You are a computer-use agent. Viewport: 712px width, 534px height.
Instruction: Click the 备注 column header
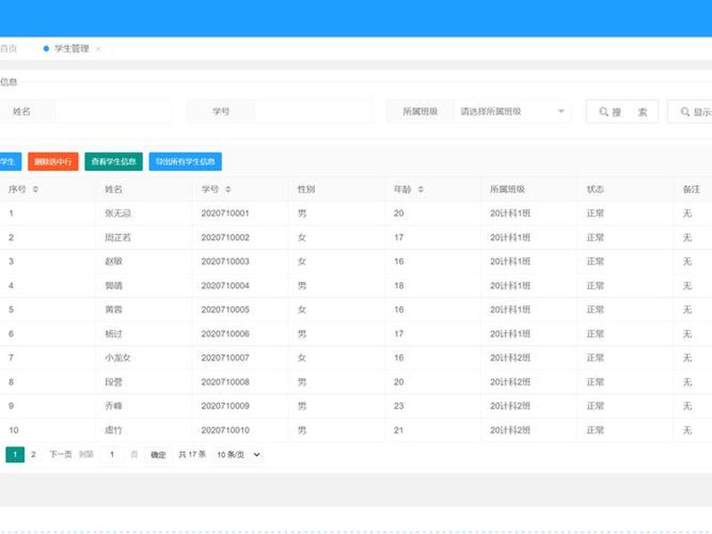(692, 190)
